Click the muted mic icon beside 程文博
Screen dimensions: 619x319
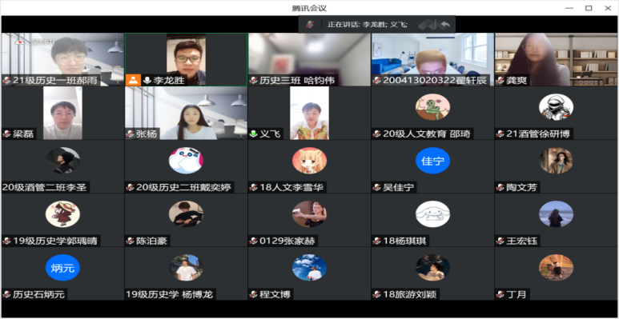point(253,294)
